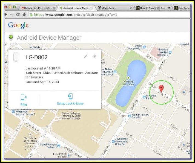Go forward with the browser forward arrow

click(x=12, y=14)
